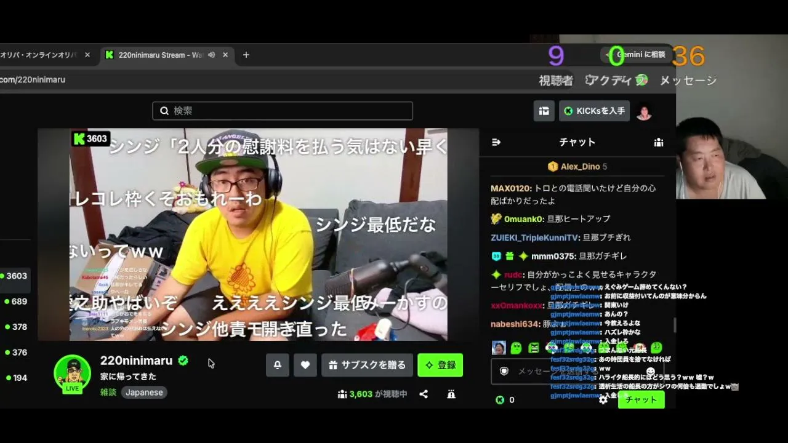Viewport: 788px width, 443px height.
Task: Open the report icon beside share
Action: (x=451, y=394)
